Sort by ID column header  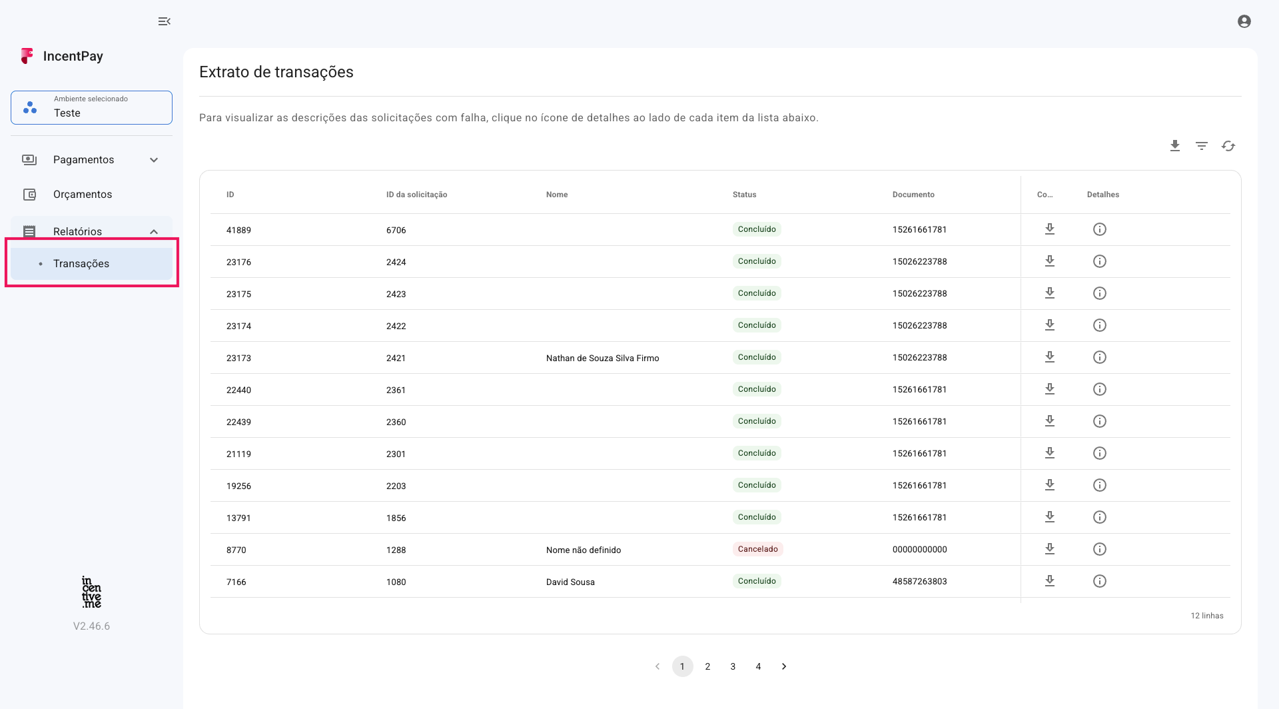point(230,195)
